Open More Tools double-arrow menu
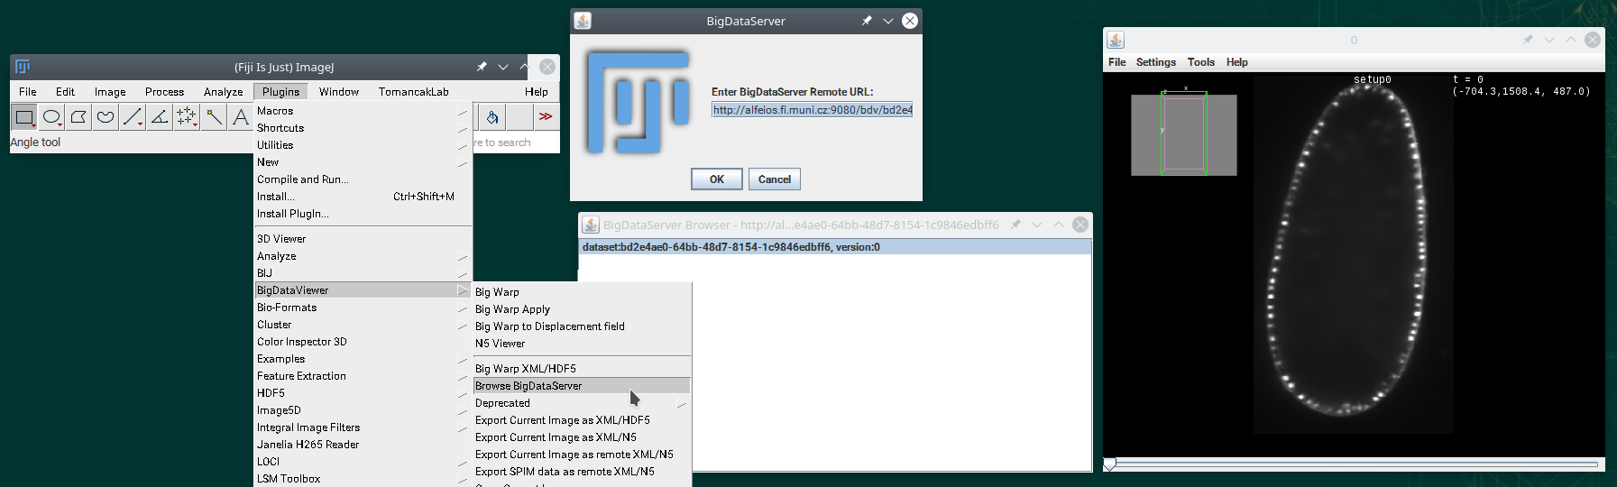 (x=546, y=116)
